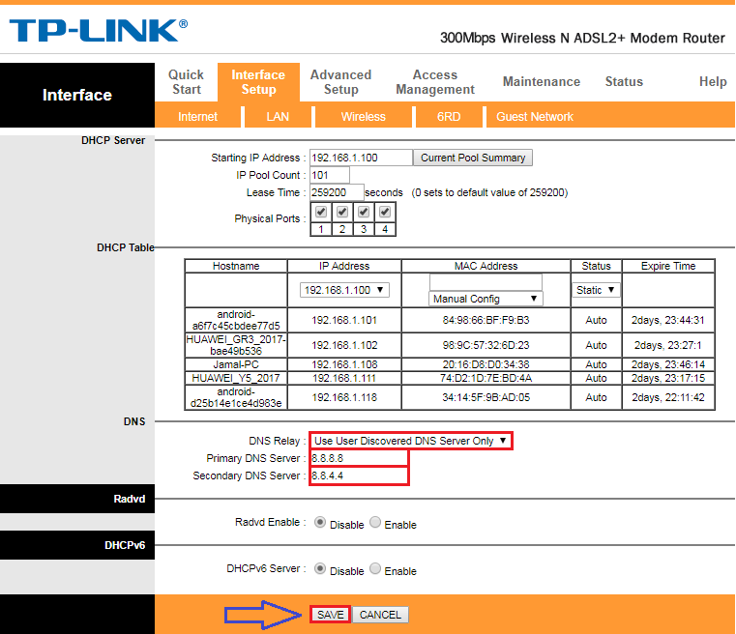Screen dimensions: 736x634
Task: Uncheck physical port 3 checkbox
Action: pyautogui.click(x=364, y=212)
